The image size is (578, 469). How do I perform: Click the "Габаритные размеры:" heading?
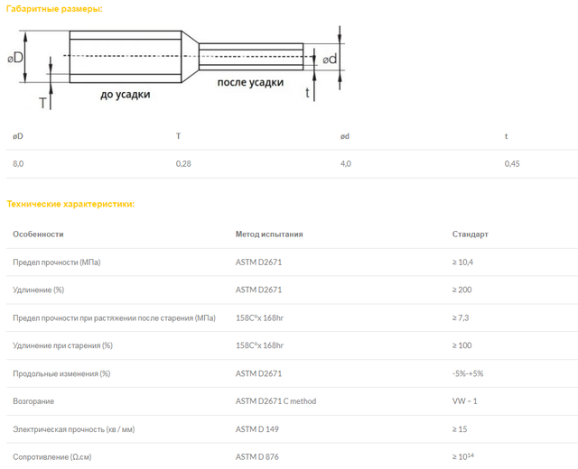pyautogui.click(x=54, y=9)
